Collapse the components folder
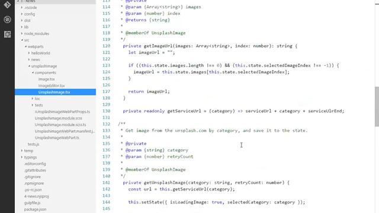The image size is (379, 213). 46,73
